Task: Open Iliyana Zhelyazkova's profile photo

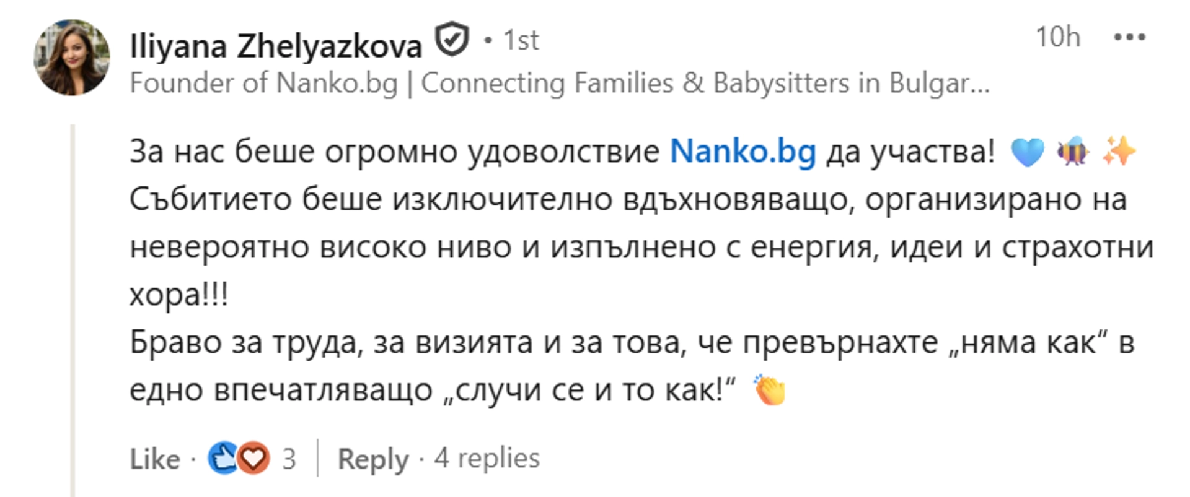Action: (x=71, y=58)
